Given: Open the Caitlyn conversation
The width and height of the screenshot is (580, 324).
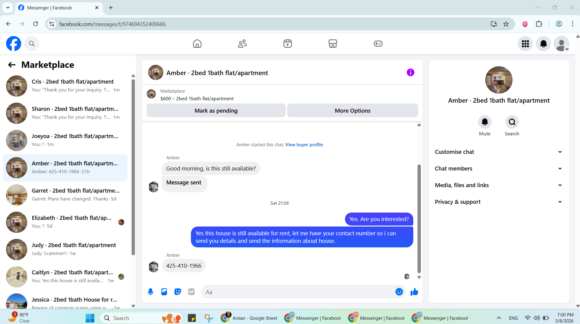Looking at the screenshot, I should (x=65, y=277).
